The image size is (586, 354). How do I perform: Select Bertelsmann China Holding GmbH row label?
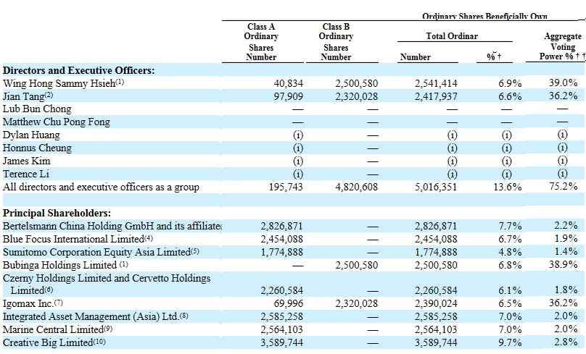point(112,226)
